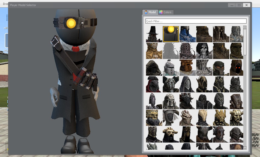This screenshot has width=260, height=157.
Task: Select the dark armor with high collar model
Action: click(x=204, y=101)
